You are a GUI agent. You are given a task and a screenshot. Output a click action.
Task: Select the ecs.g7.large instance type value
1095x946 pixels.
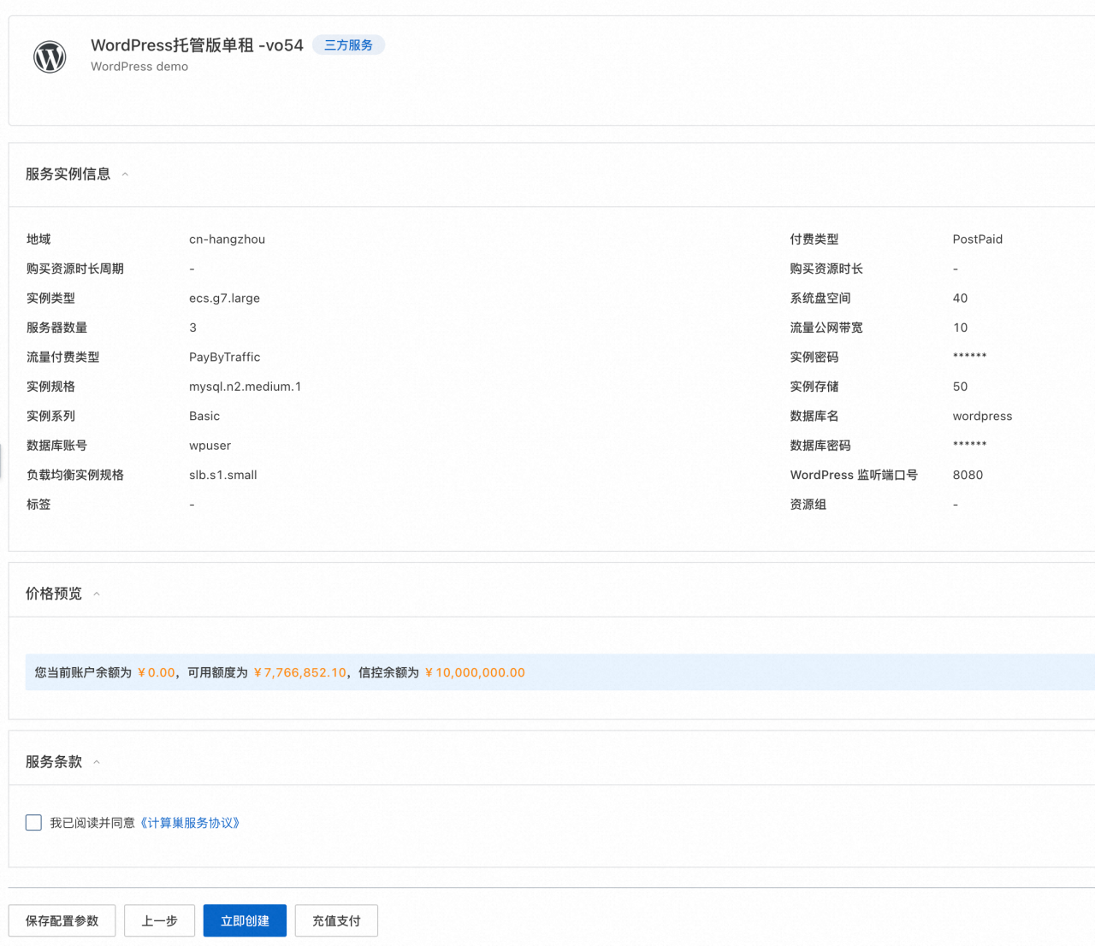tap(224, 299)
